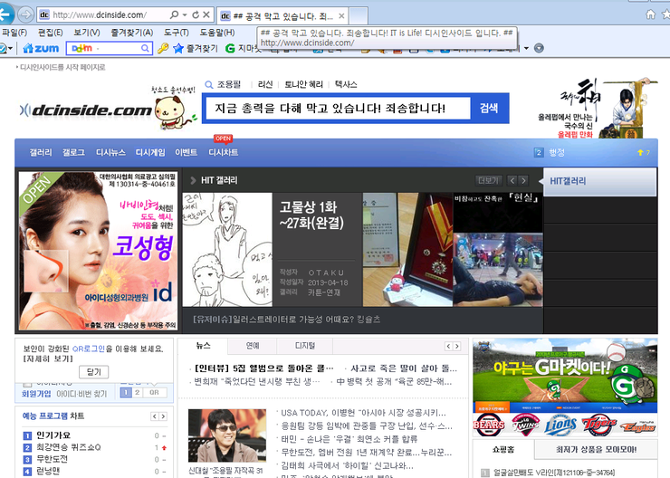670x478 pixels.
Task: Show previous HIT 갤러리 item arrow
Action: pos(512,181)
